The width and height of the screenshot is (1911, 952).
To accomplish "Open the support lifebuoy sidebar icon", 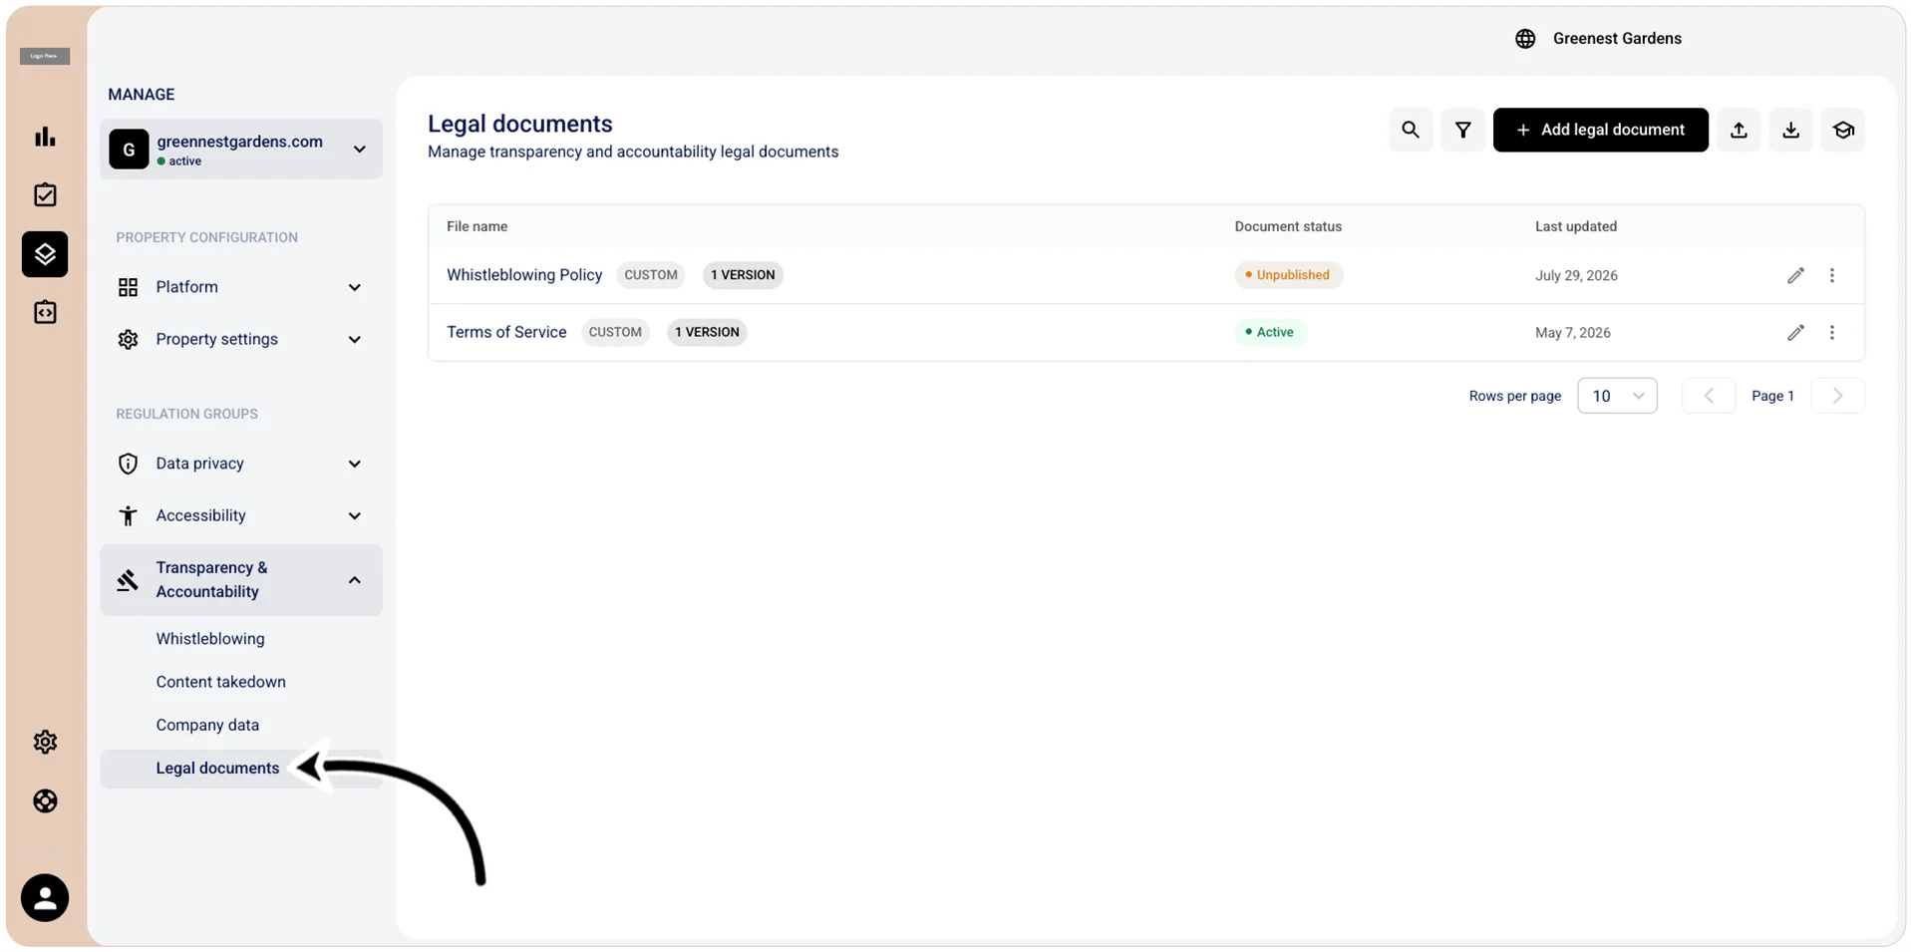I will coord(45,800).
